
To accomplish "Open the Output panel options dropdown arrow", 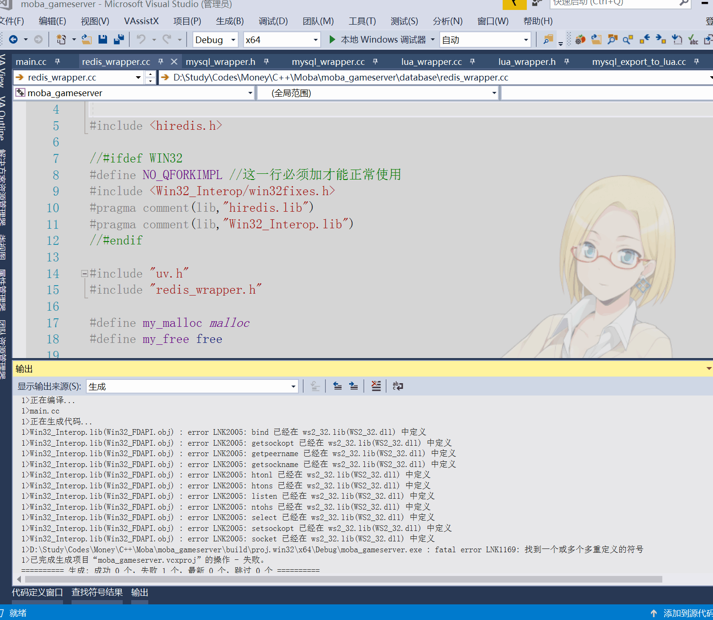I will pyautogui.click(x=709, y=368).
